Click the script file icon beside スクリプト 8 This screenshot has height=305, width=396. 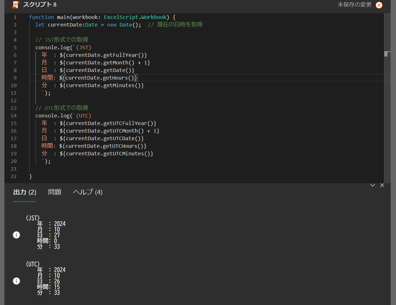pos(15,5)
